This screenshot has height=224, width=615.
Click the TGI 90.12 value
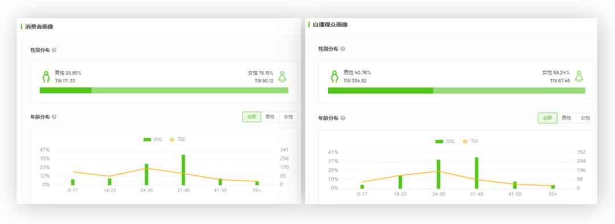(x=264, y=81)
